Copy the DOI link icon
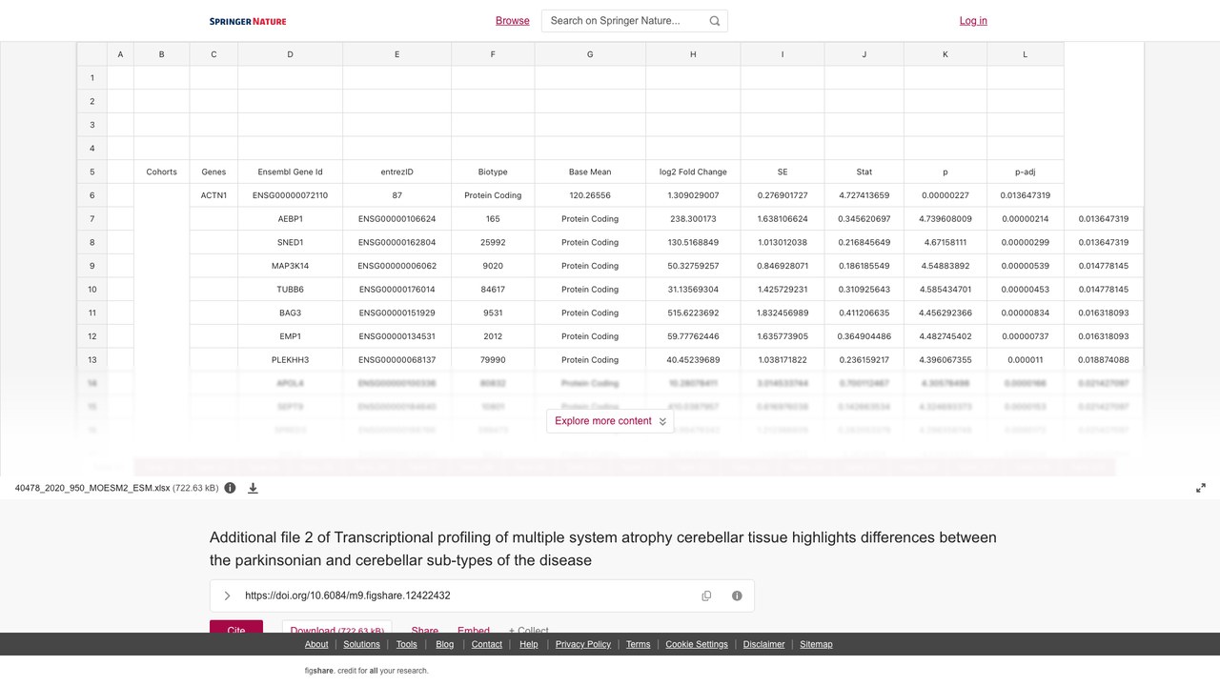Viewport: 1220px width, 686px height. [x=706, y=595]
